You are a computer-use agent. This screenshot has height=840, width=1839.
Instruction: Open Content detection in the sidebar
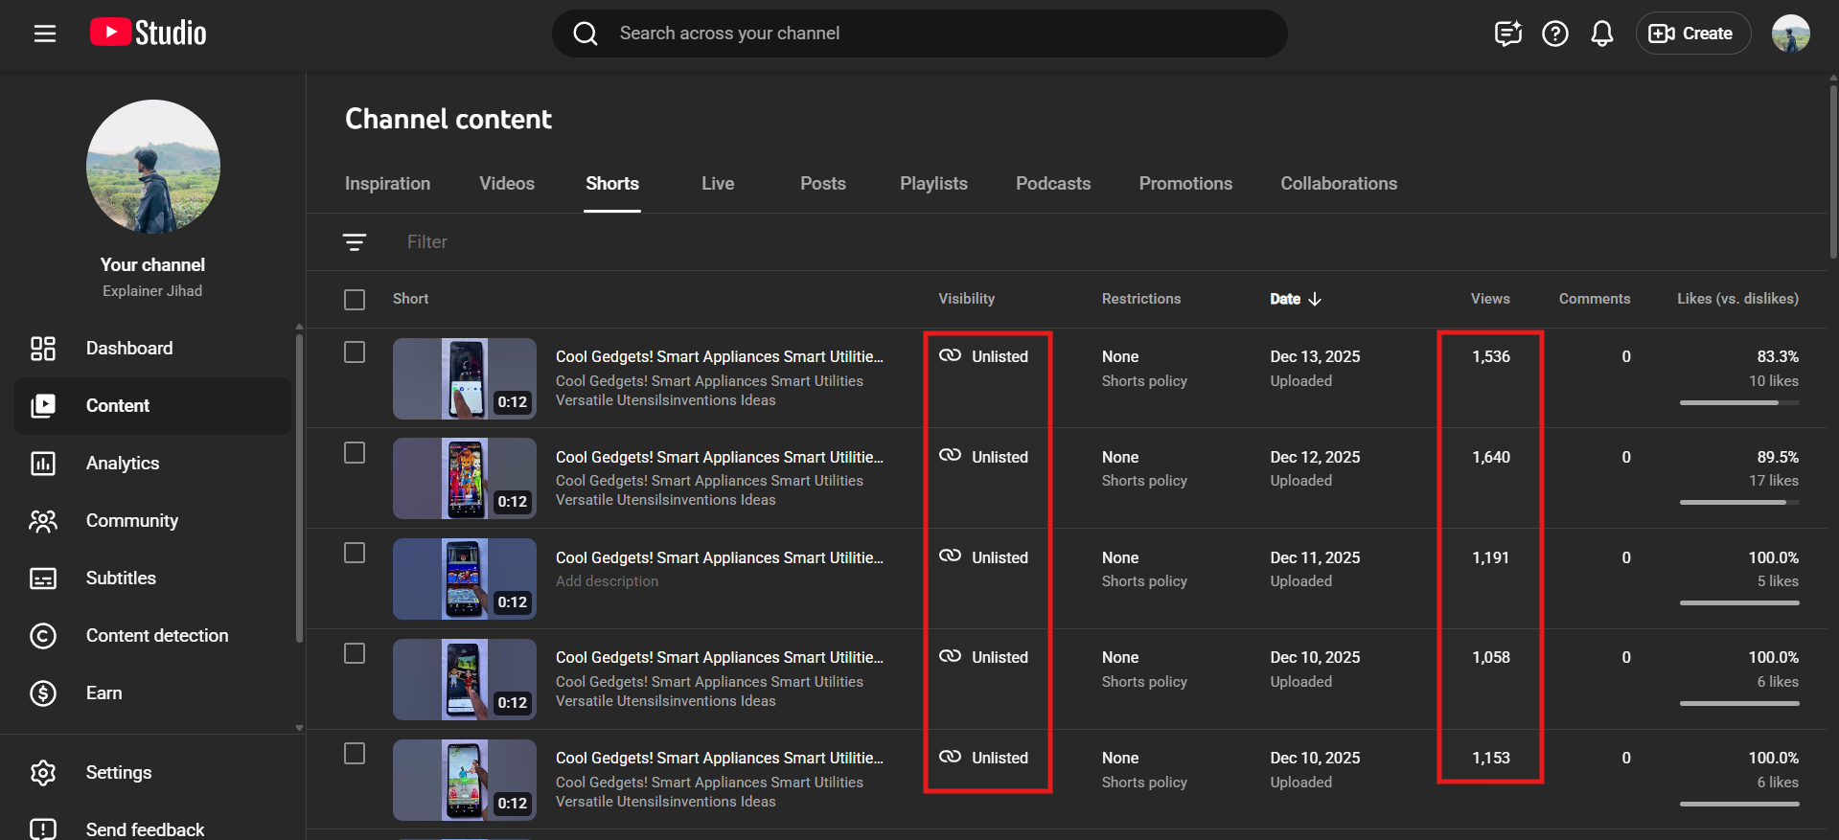[x=156, y=636]
